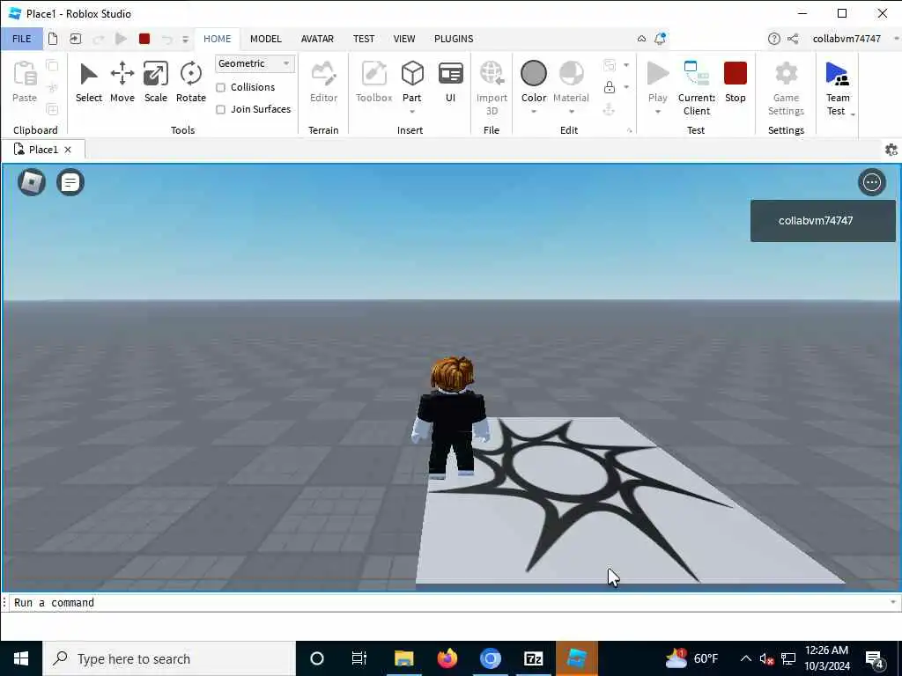
Task: Pick the Rotate tool
Action: pyautogui.click(x=190, y=82)
